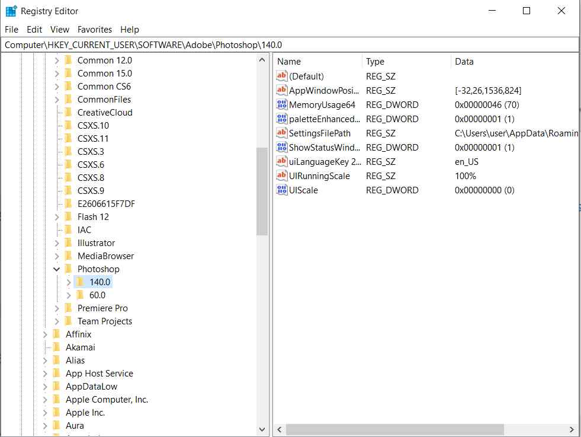Click the 100% data value
Image resolution: width=581 pixels, height=437 pixels.
click(466, 176)
